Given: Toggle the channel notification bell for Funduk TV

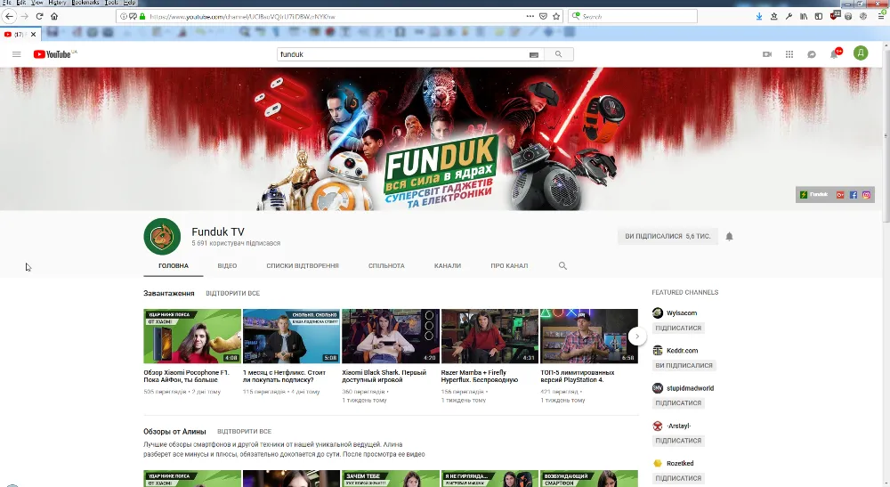Looking at the screenshot, I should [730, 236].
